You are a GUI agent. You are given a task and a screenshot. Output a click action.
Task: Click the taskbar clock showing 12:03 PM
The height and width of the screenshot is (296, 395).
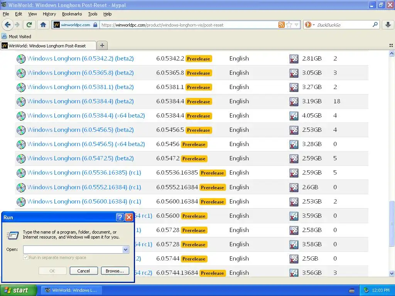click(x=381, y=290)
